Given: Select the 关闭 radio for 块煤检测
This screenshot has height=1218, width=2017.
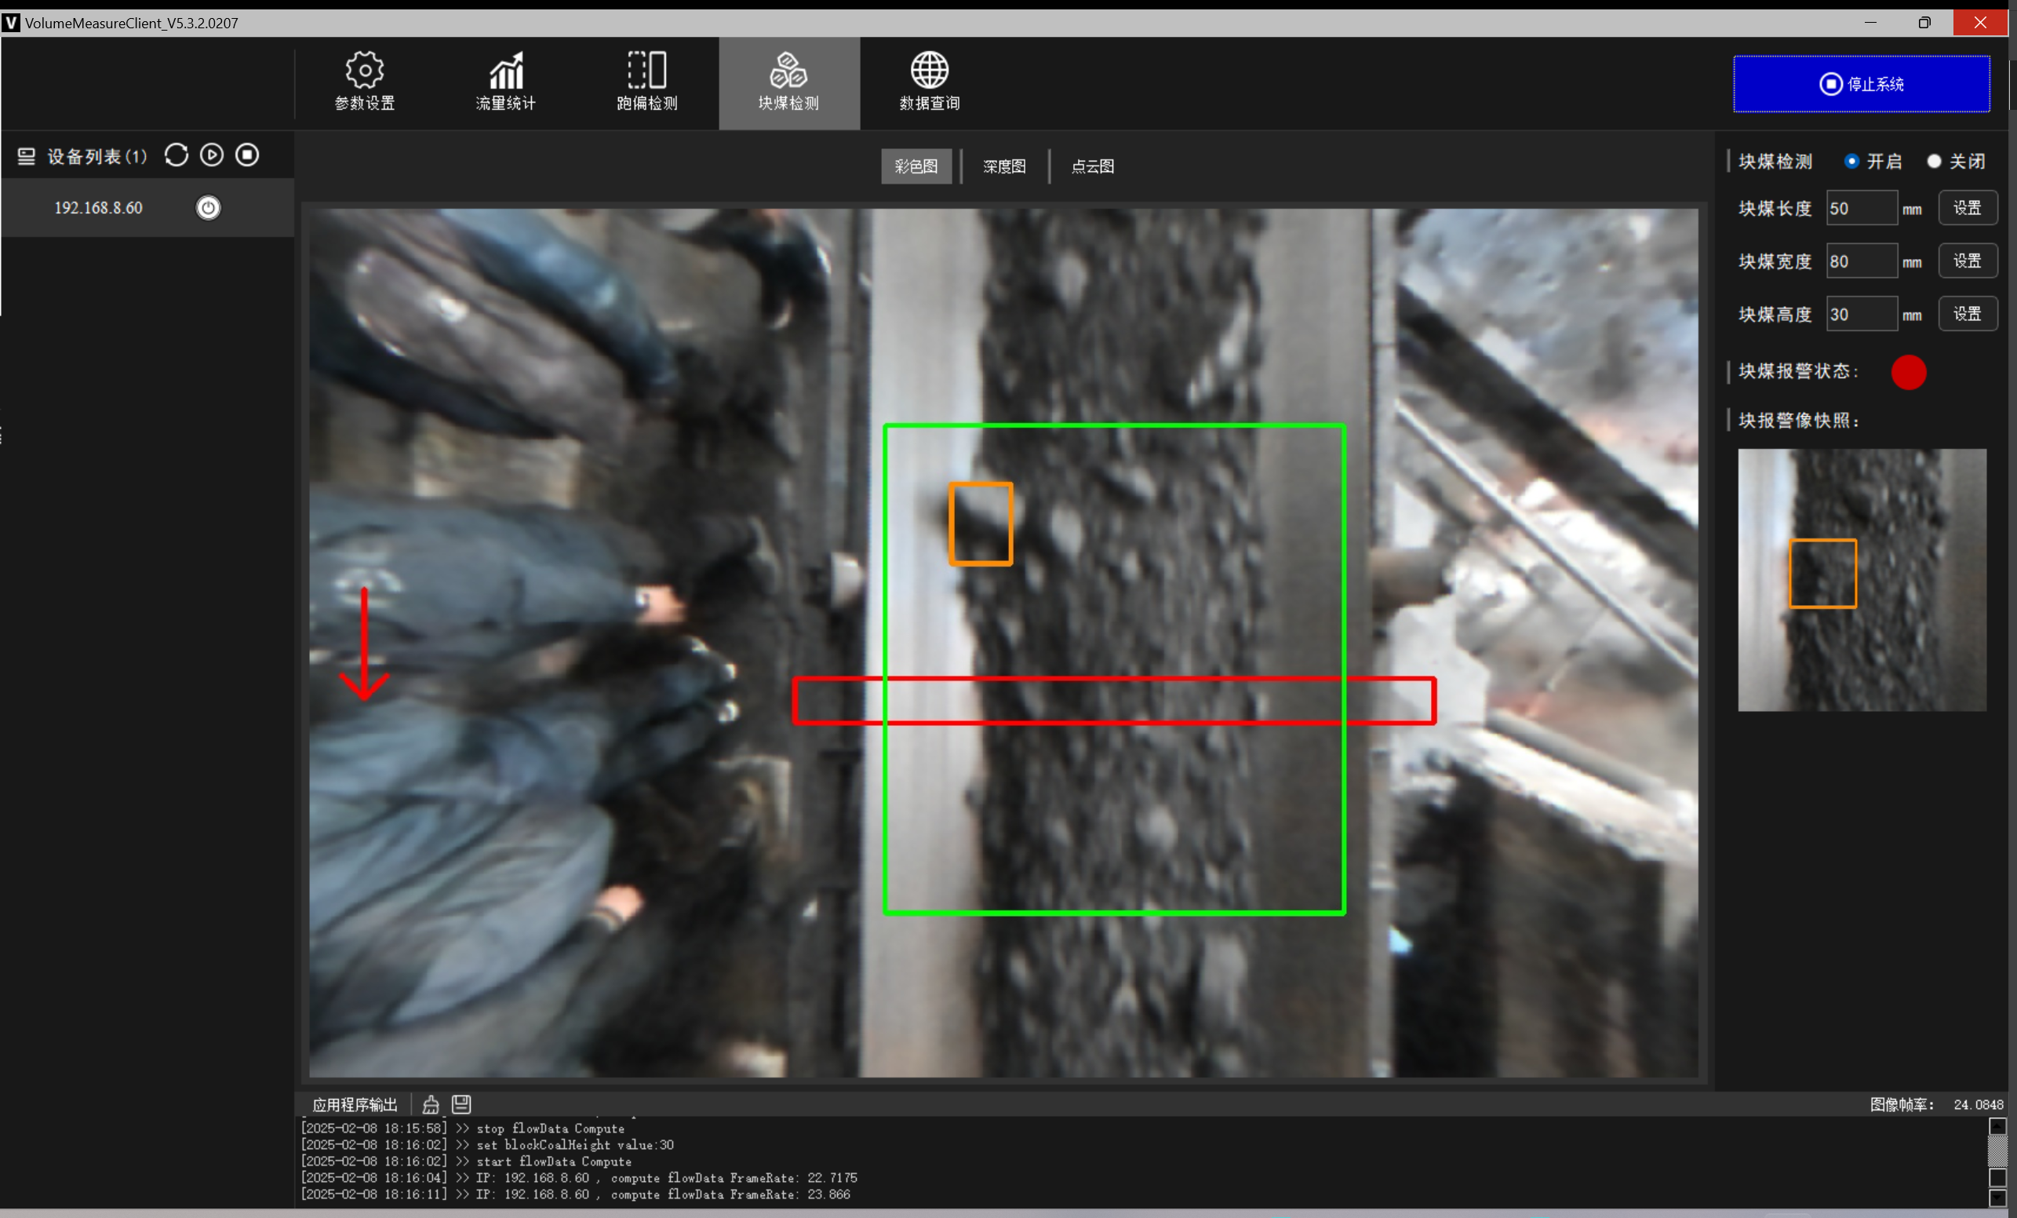Looking at the screenshot, I should tap(1935, 162).
